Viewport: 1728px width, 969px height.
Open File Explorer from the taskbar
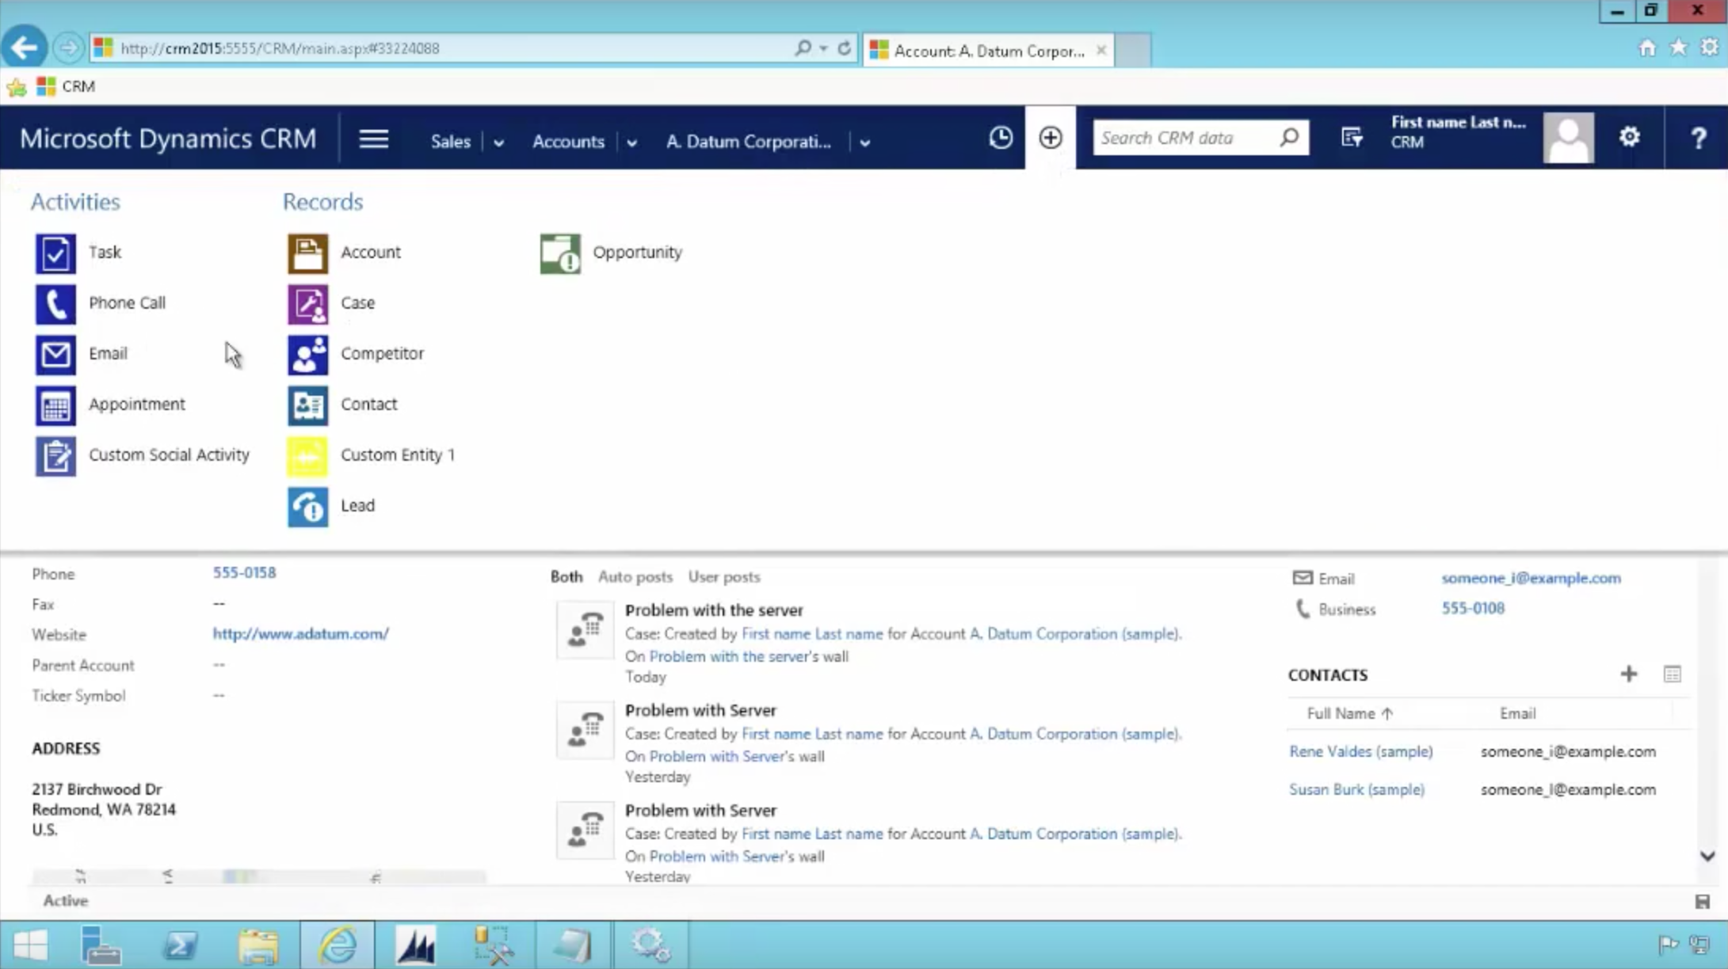point(258,945)
